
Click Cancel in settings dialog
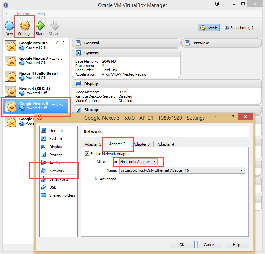click(209, 244)
